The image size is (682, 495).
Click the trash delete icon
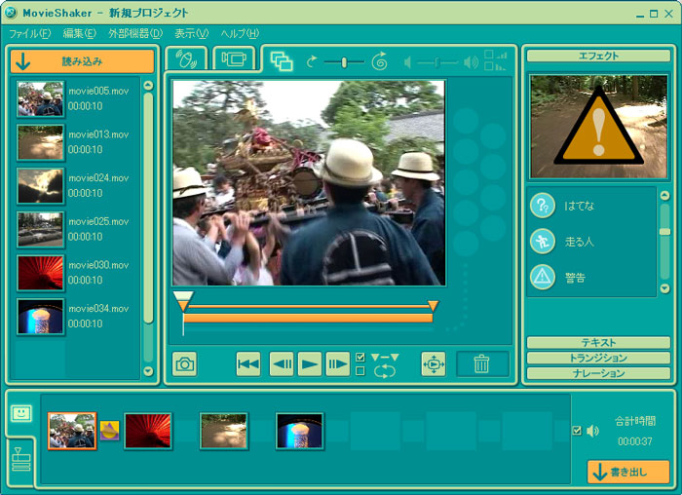[x=481, y=364]
